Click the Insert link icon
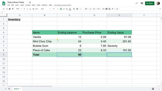Image resolution: width=162 pixels, height=91 pixels. click(104, 9)
